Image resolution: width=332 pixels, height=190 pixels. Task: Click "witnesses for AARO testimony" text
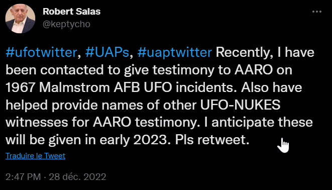point(101,123)
